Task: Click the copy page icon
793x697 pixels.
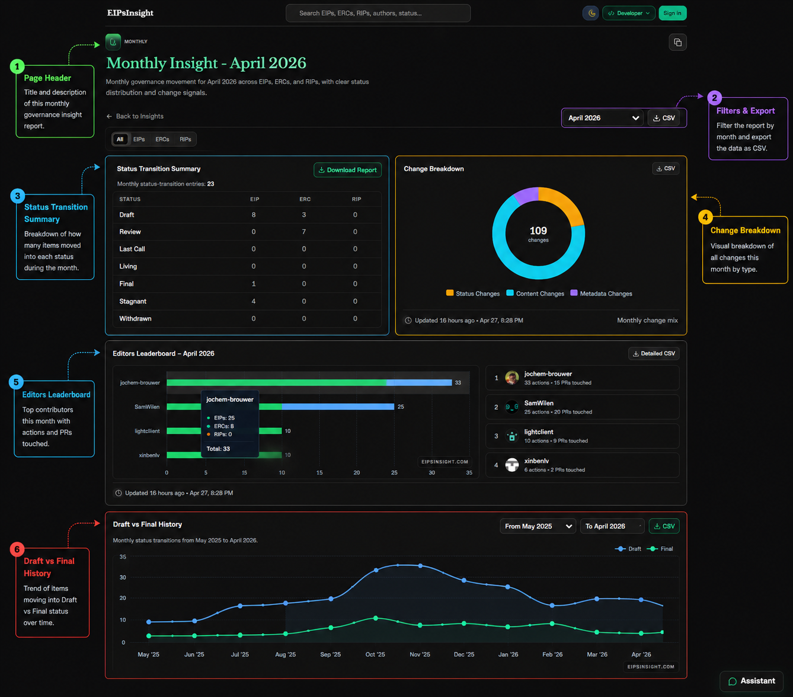Action: point(677,42)
